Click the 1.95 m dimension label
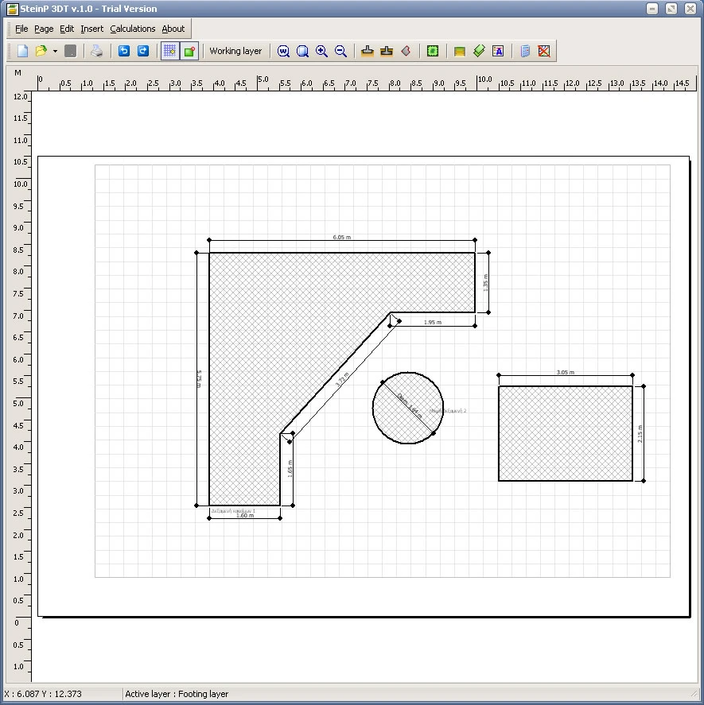This screenshot has width=704, height=705. 433,323
